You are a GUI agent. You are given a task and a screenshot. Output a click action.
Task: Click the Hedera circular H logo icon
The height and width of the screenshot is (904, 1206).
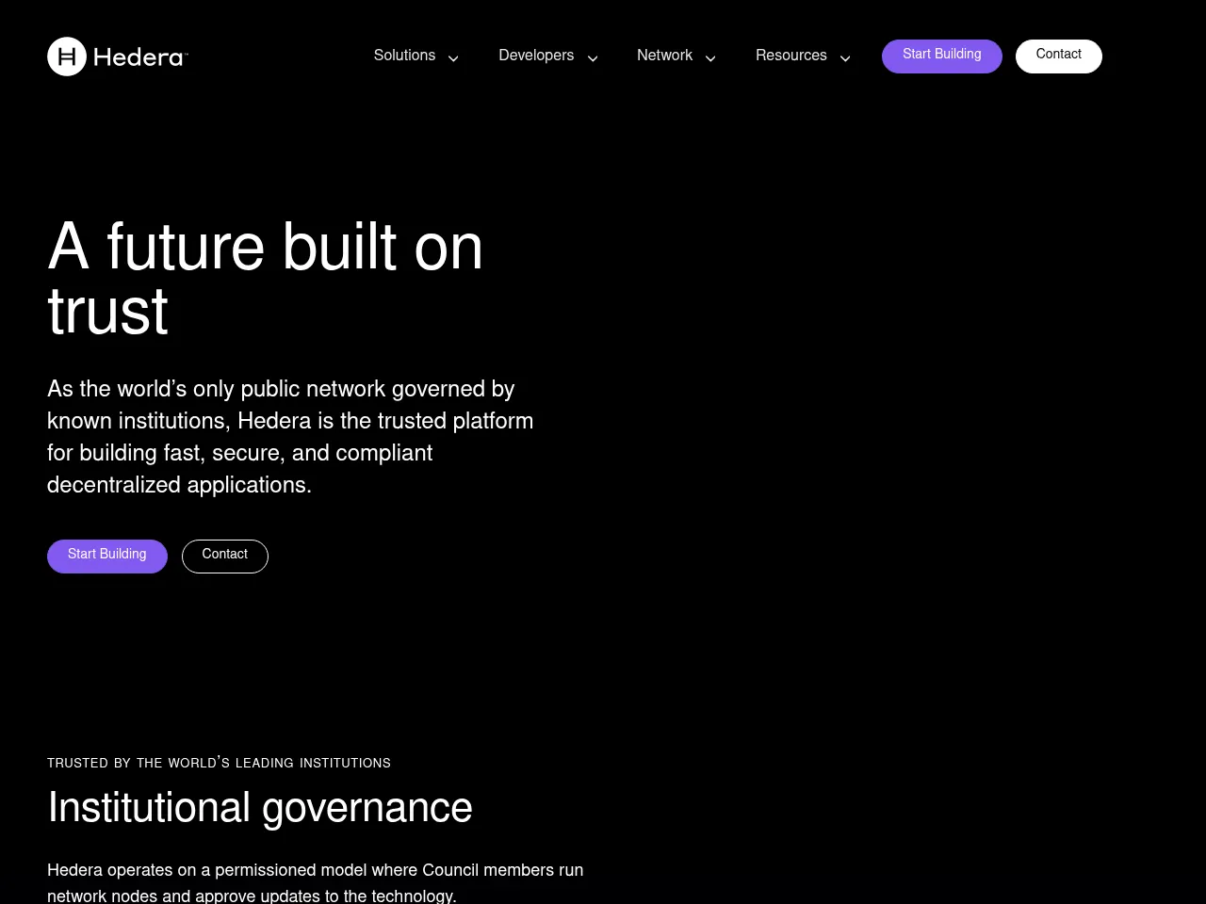tap(67, 56)
